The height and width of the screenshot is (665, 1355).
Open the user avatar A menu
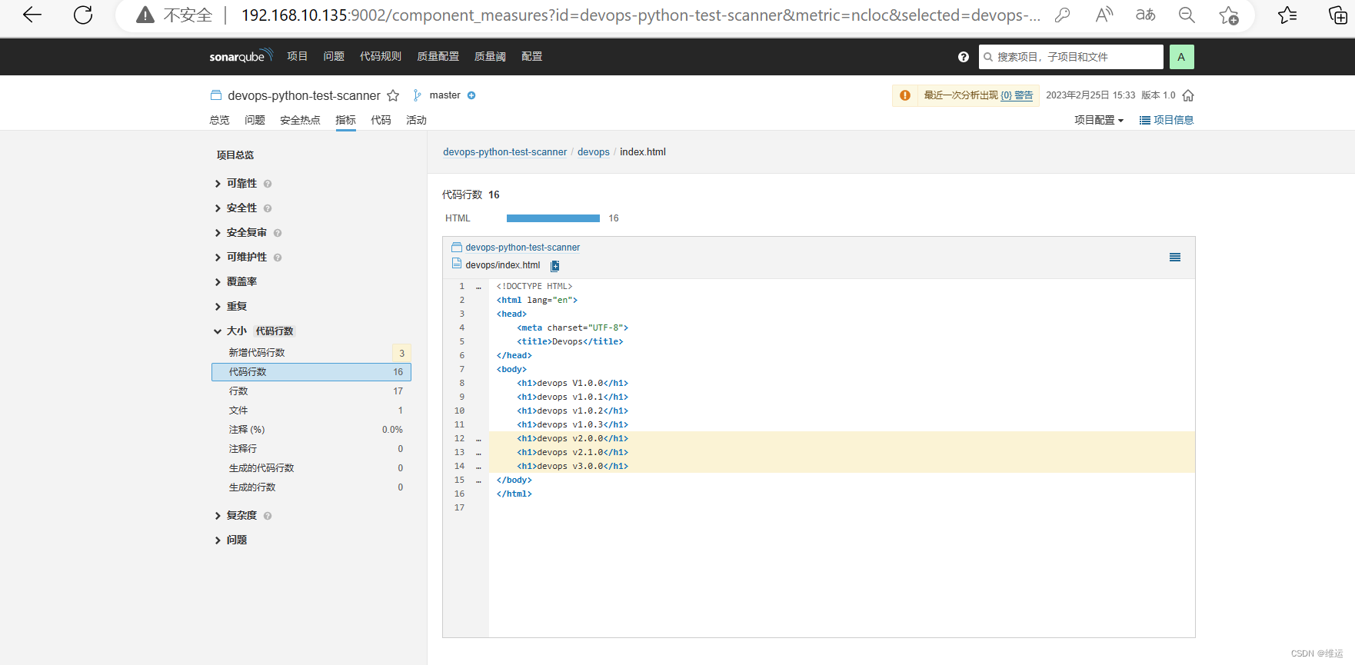coord(1181,57)
